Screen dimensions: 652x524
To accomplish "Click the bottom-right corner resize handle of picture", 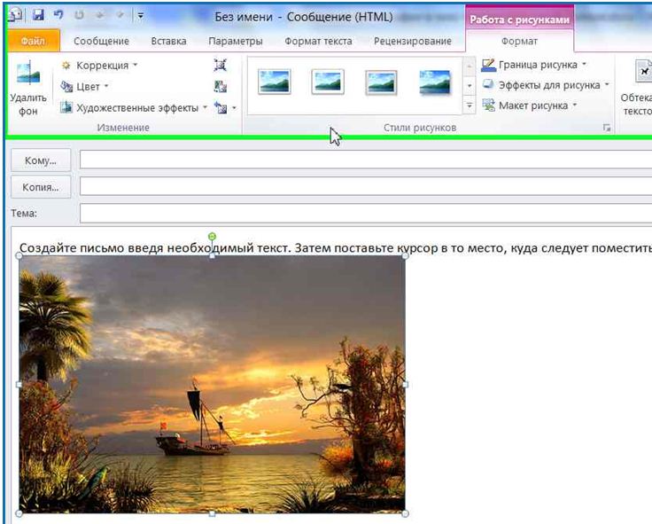I will [x=405, y=513].
